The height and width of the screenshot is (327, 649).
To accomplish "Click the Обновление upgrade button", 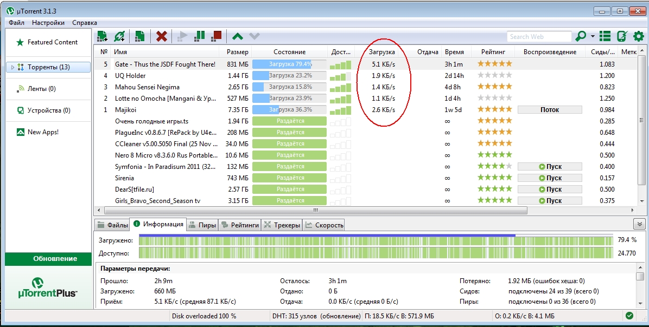I will click(48, 258).
